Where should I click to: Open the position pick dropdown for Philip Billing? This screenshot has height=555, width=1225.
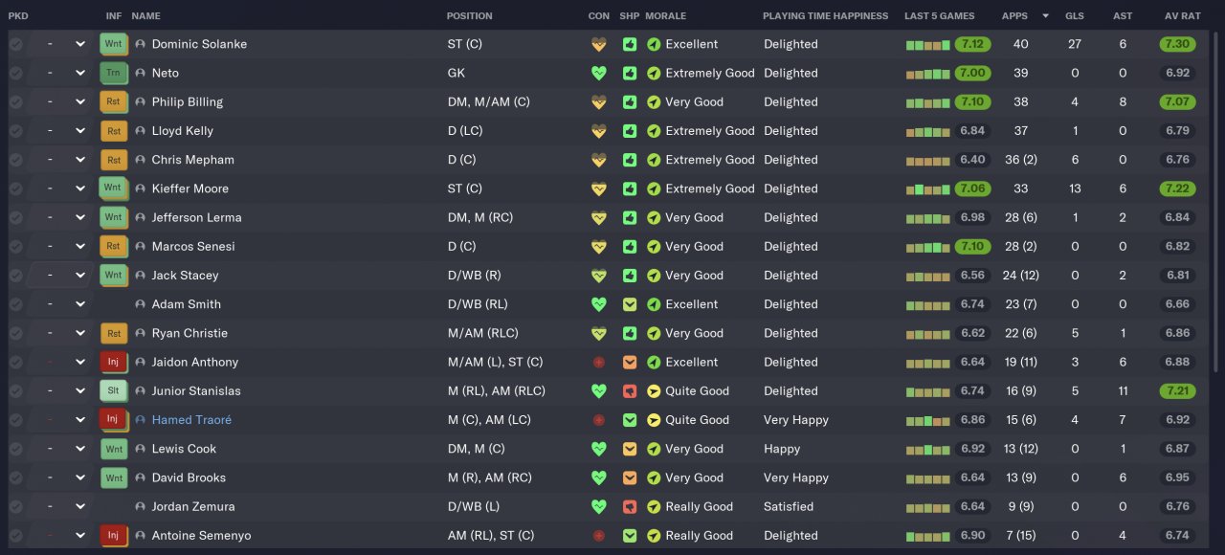(80, 102)
